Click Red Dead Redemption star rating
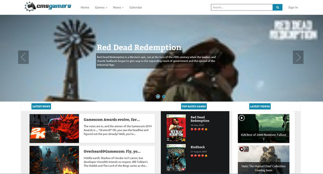 (x=199, y=129)
